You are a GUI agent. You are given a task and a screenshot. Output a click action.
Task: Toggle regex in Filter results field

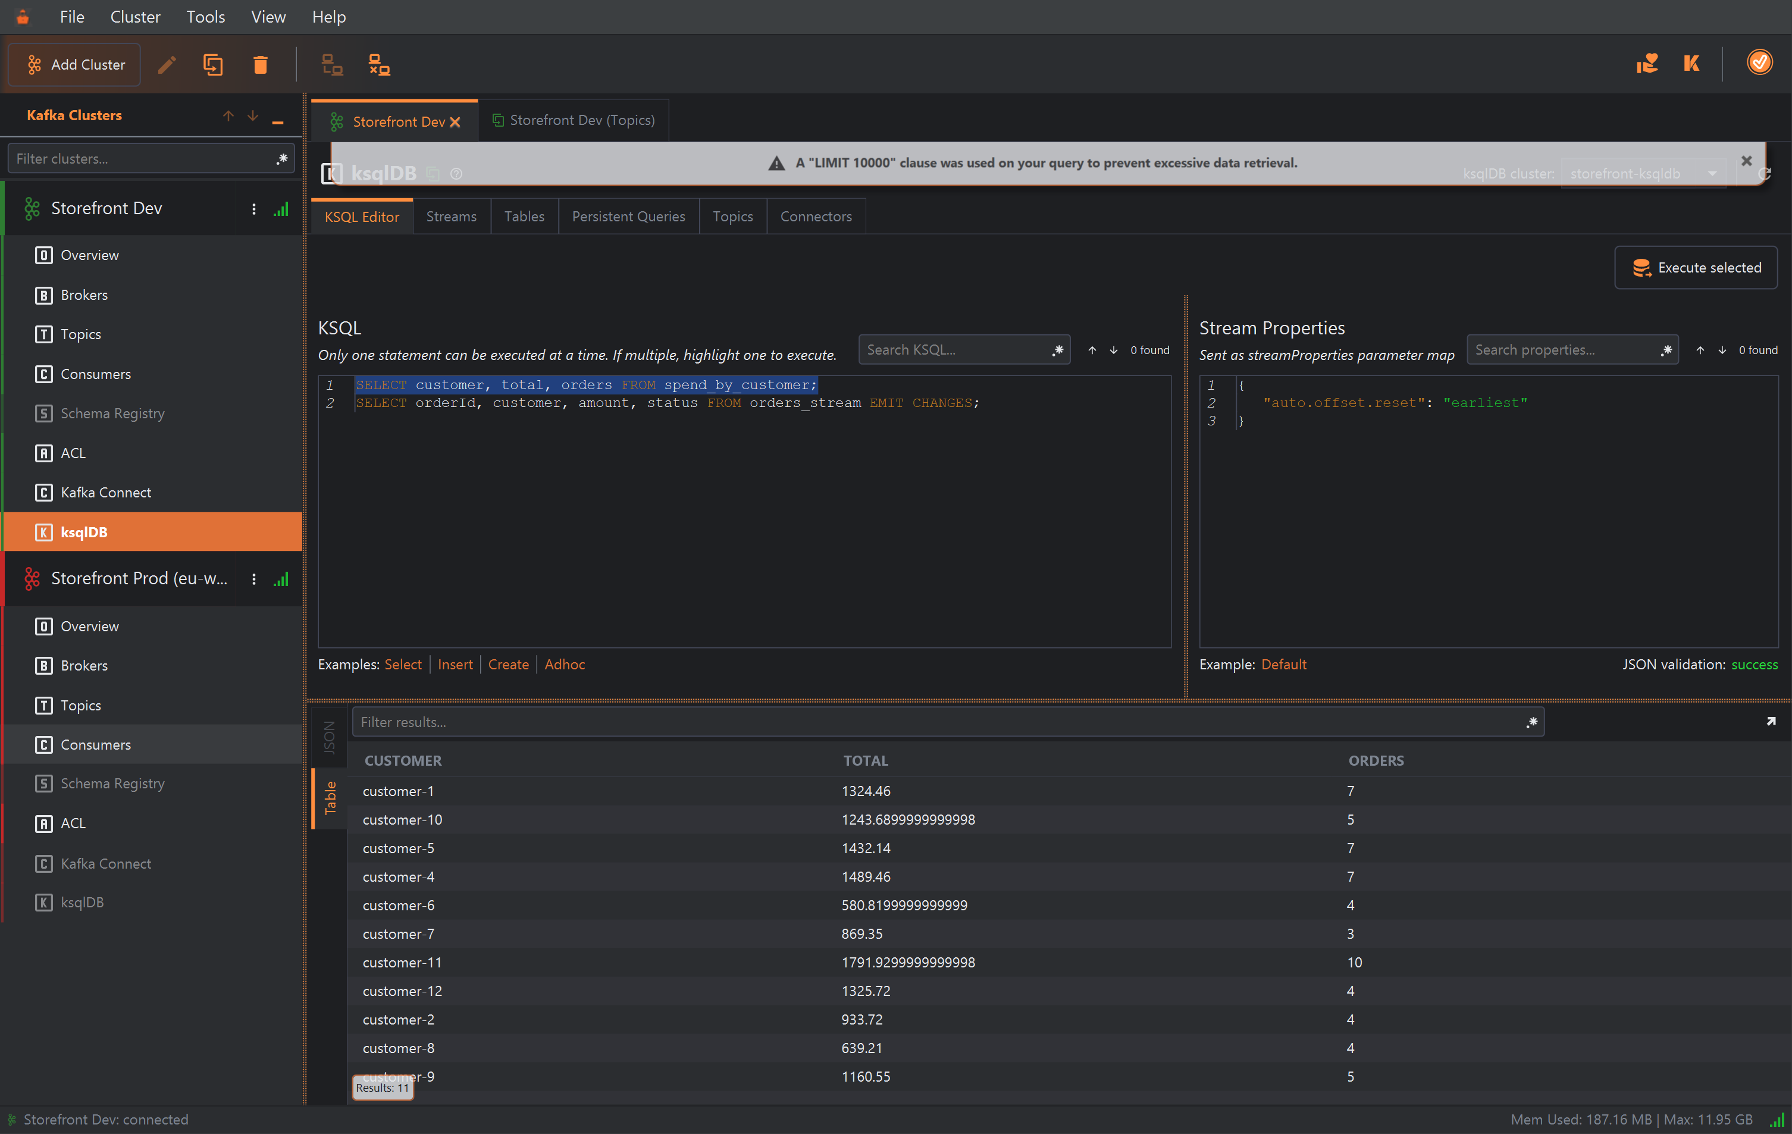click(1531, 722)
